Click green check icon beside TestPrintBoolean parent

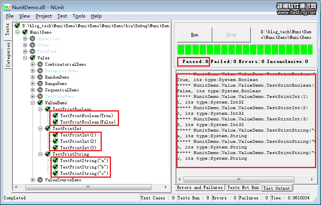click(48, 109)
